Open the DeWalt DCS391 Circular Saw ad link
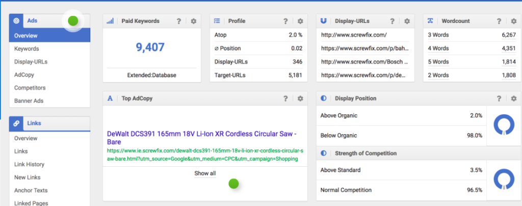 point(202,138)
